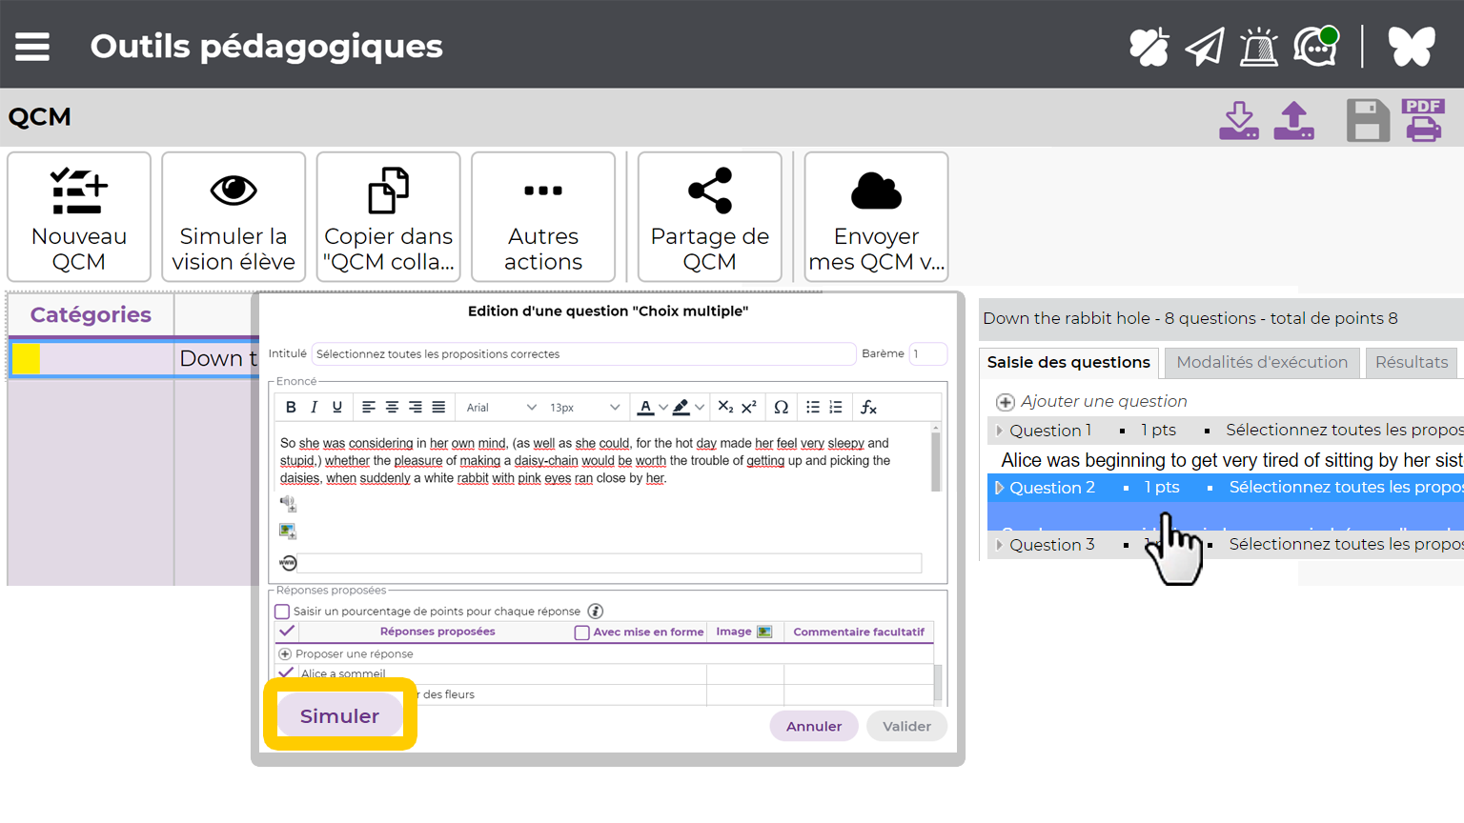This screenshot has height=823, width=1464.
Task: Click the Valider button
Action: click(x=906, y=726)
